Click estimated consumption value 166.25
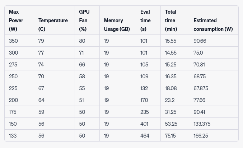 coord(201,136)
